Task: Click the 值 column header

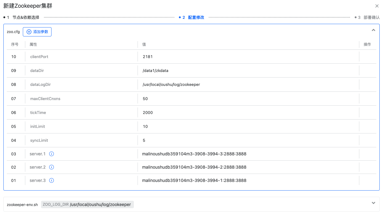Action: tap(144, 44)
